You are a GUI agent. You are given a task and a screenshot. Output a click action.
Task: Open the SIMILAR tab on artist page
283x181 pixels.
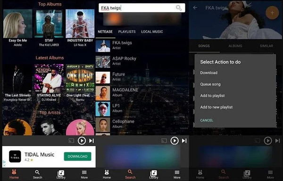(266, 46)
